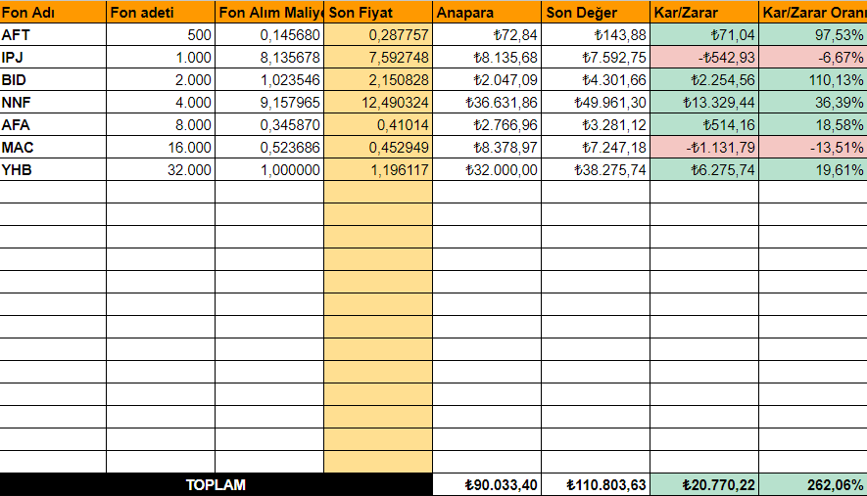
Task: Click the ratio cell -13,51%
Action: point(813,148)
